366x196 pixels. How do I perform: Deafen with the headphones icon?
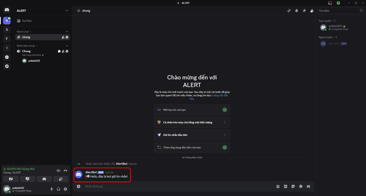[x=59, y=189]
